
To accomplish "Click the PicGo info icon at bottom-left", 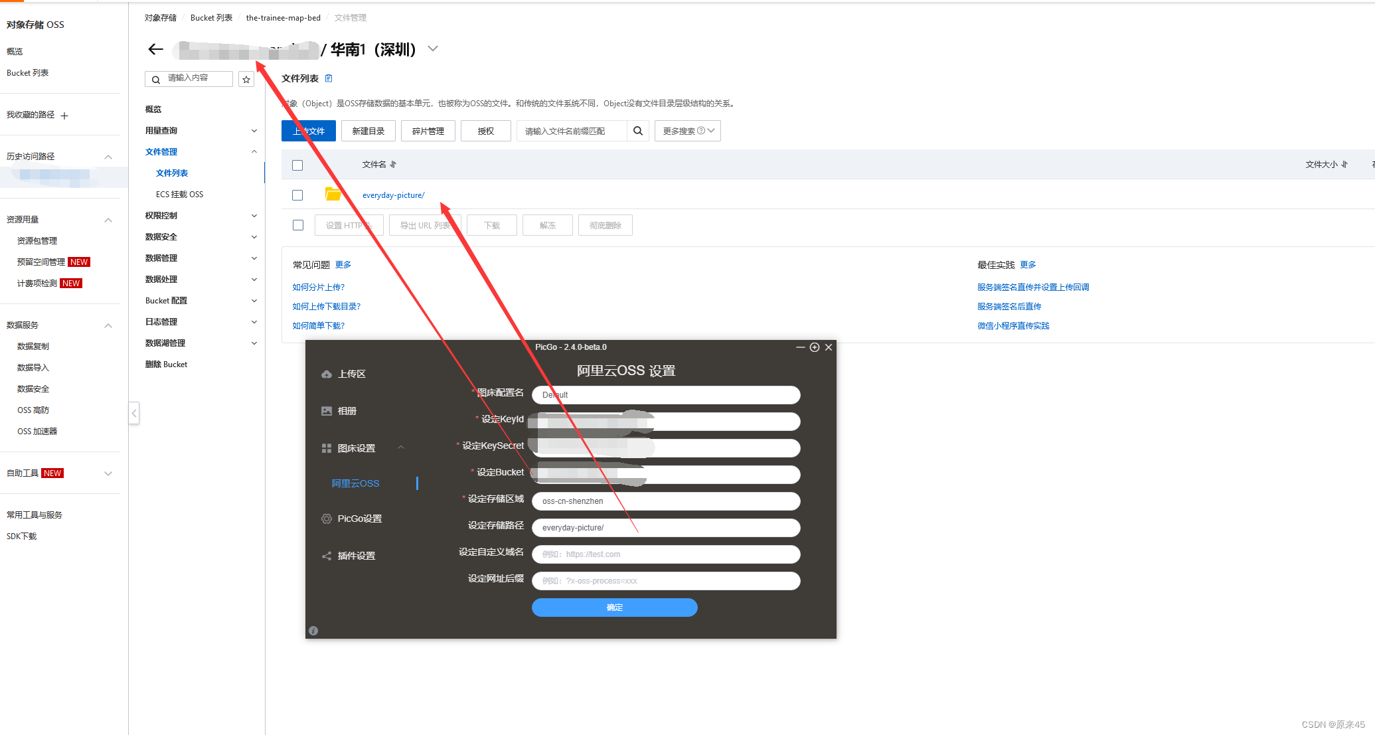I will tap(313, 631).
